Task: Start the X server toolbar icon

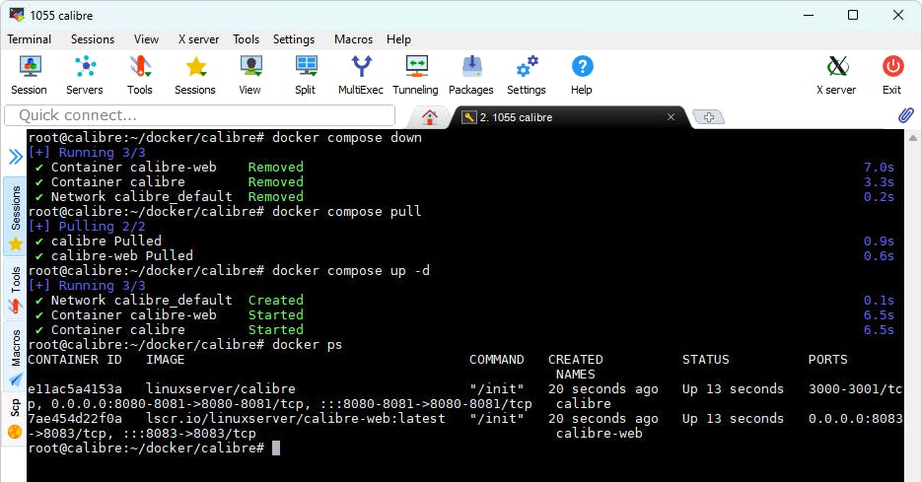Action: [x=836, y=75]
